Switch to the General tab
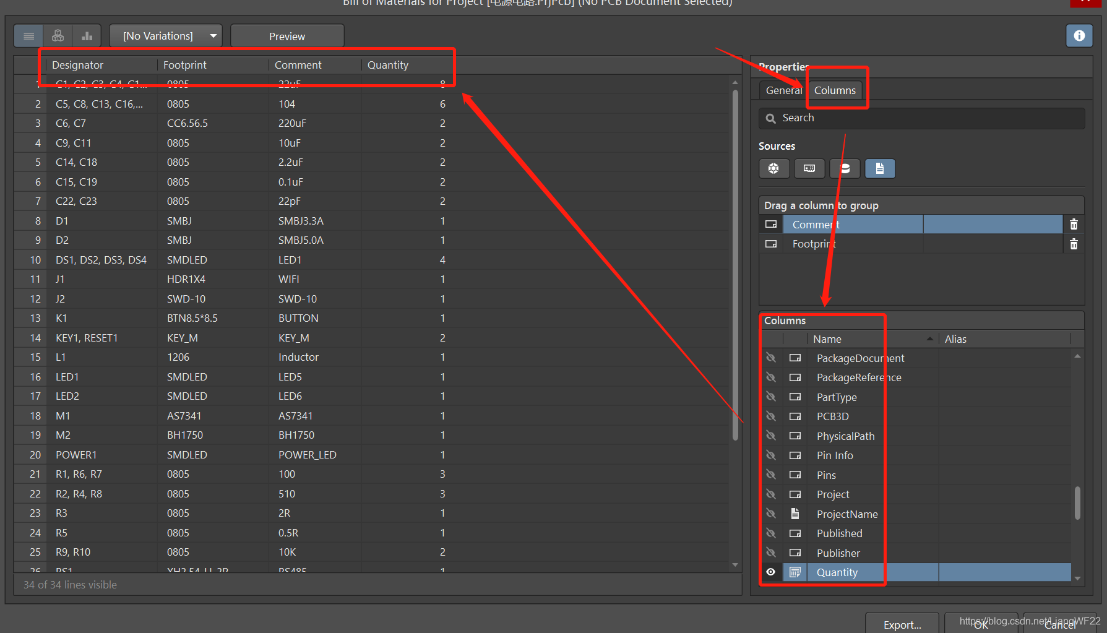The height and width of the screenshot is (633, 1107). 783,90
